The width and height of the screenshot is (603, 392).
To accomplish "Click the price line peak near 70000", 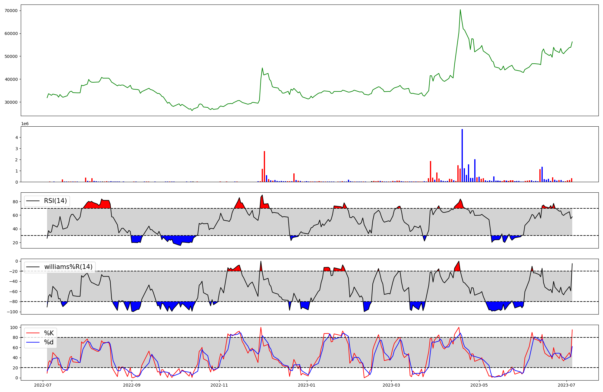I will click(x=460, y=10).
